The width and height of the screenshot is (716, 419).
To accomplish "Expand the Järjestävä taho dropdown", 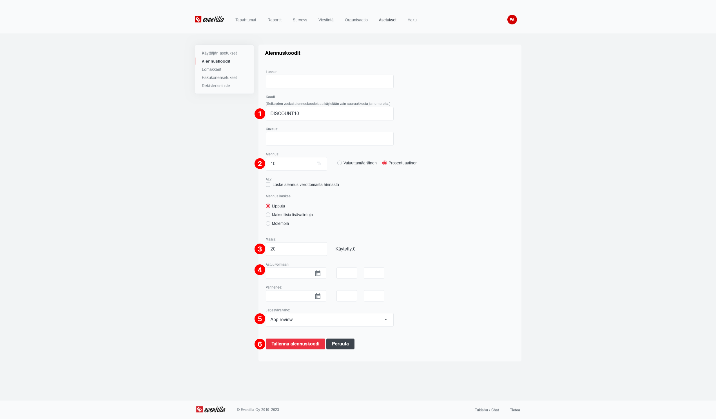I will [x=329, y=320].
